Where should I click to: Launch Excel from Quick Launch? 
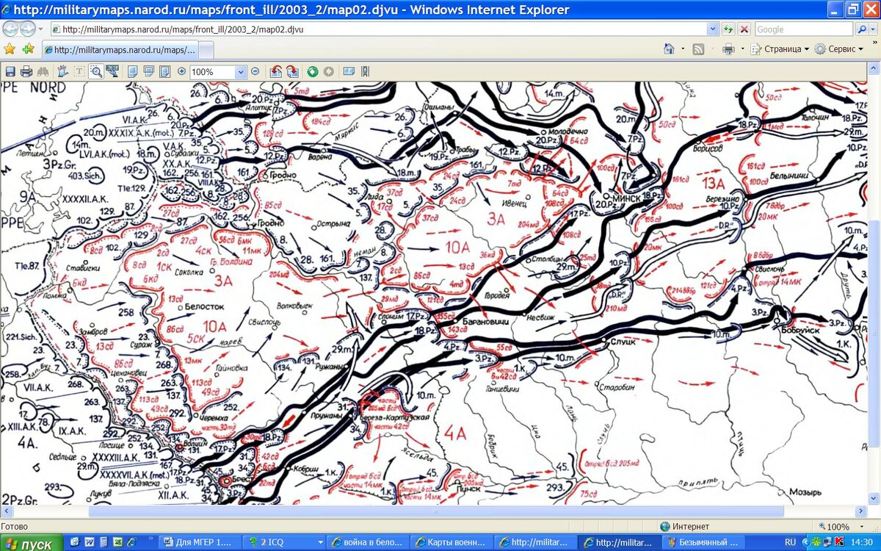point(117,543)
